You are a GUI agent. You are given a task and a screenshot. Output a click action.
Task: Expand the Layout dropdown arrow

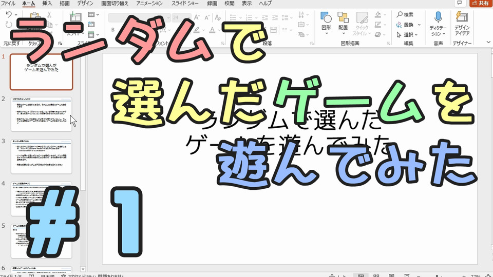(98, 15)
